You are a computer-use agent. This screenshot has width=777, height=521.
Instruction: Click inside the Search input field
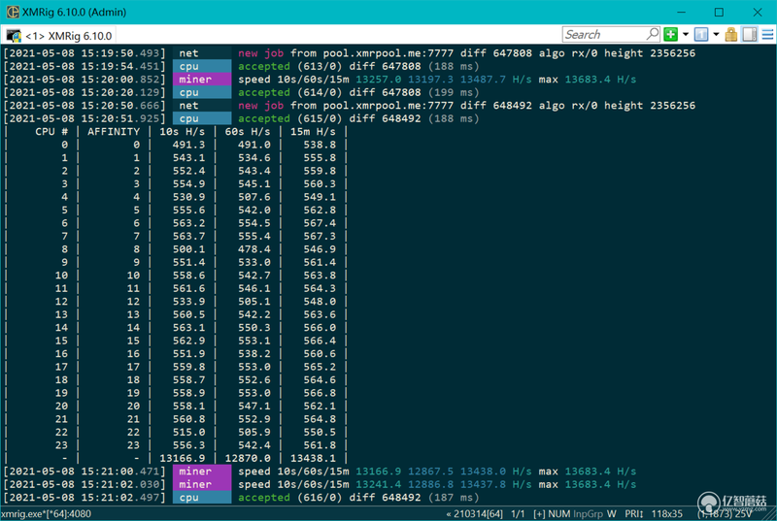[x=604, y=34]
